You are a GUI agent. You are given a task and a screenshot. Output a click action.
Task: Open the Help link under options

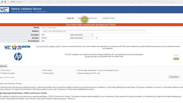point(1,78)
